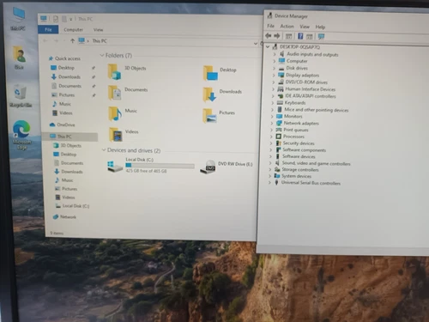Image resolution: width=429 pixels, height=322 pixels.
Task: Open File tab in File Explorer
Action: 48,29
